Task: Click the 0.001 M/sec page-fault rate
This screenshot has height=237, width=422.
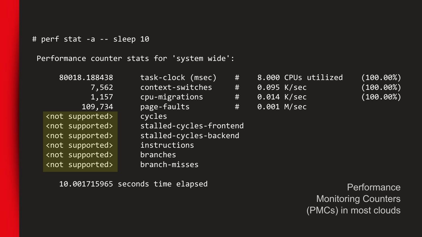Action: [x=282, y=107]
